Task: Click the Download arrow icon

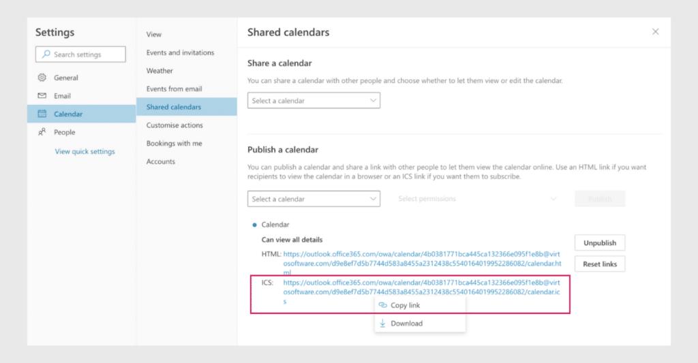Action: click(382, 323)
